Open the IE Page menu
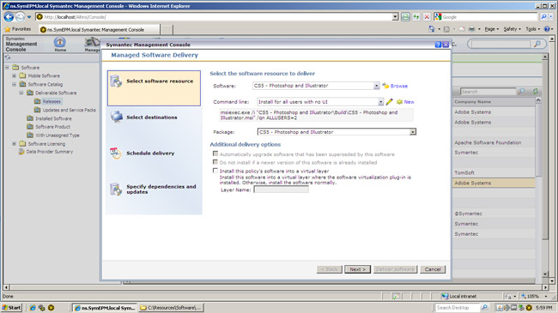 point(491,29)
